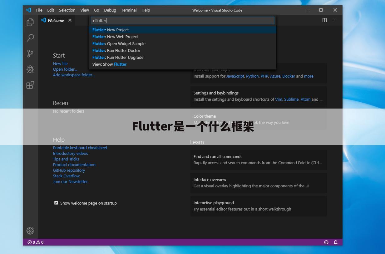Click the JavaScript language support link
This screenshot has height=254, width=385.
pos(235,76)
